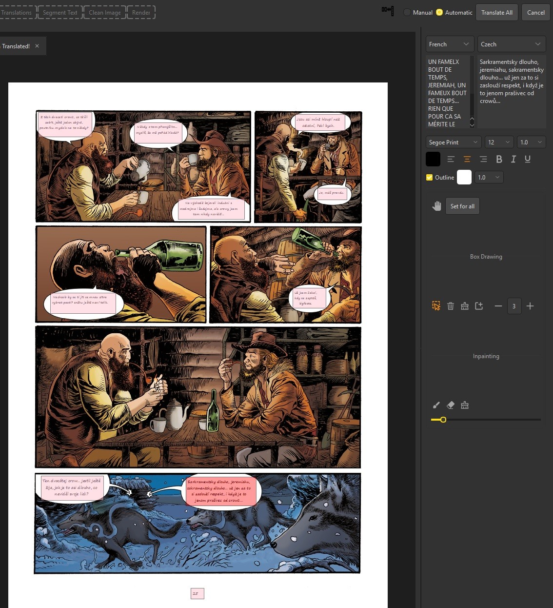Select the box selection tool
Viewport: 553px width, 608px height.
pyautogui.click(x=436, y=306)
